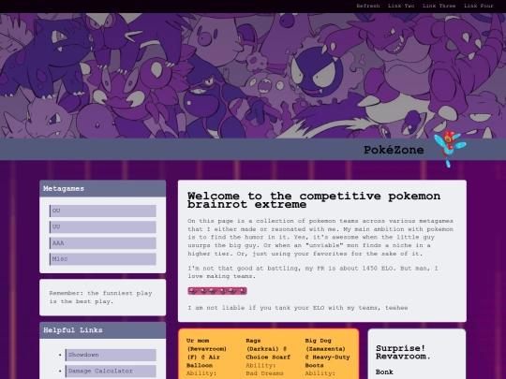Viewport: 506px width, 379px height.
Task: Click the 'Welcome to the competitive pokemon' heading
Action: tap(314, 200)
